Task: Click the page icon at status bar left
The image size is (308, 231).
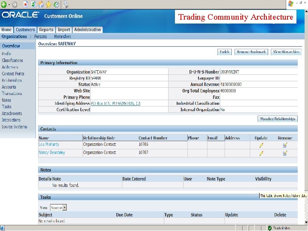Action: tap(2, 228)
